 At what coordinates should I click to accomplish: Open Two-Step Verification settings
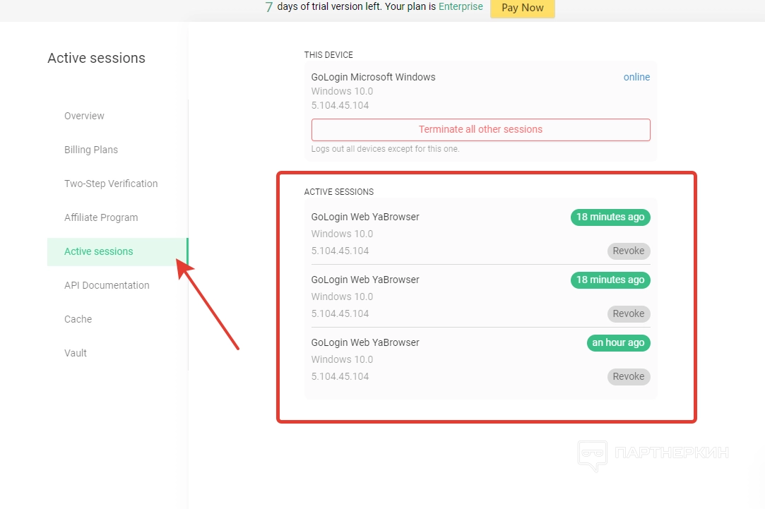click(x=111, y=184)
